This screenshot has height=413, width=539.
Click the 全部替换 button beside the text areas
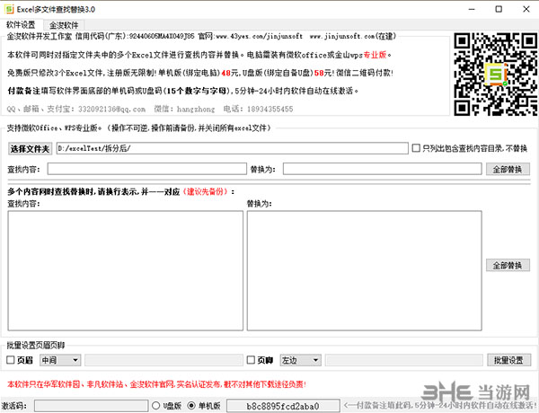pos(508,265)
